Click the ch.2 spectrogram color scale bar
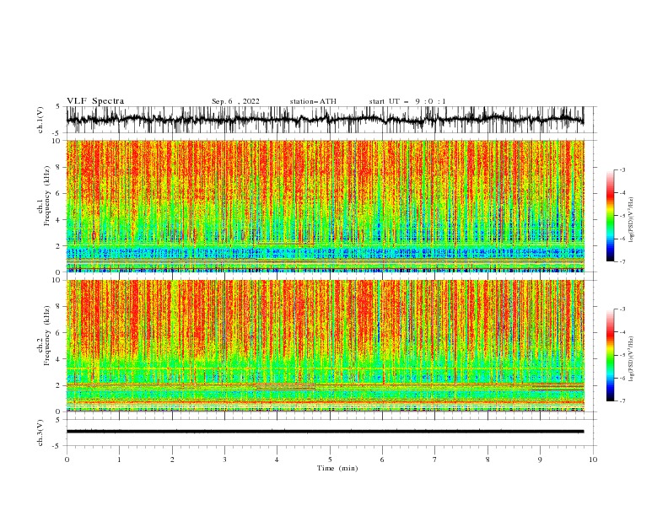Screen dimensions: 668x516 pyautogui.click(x=610, y=355)
